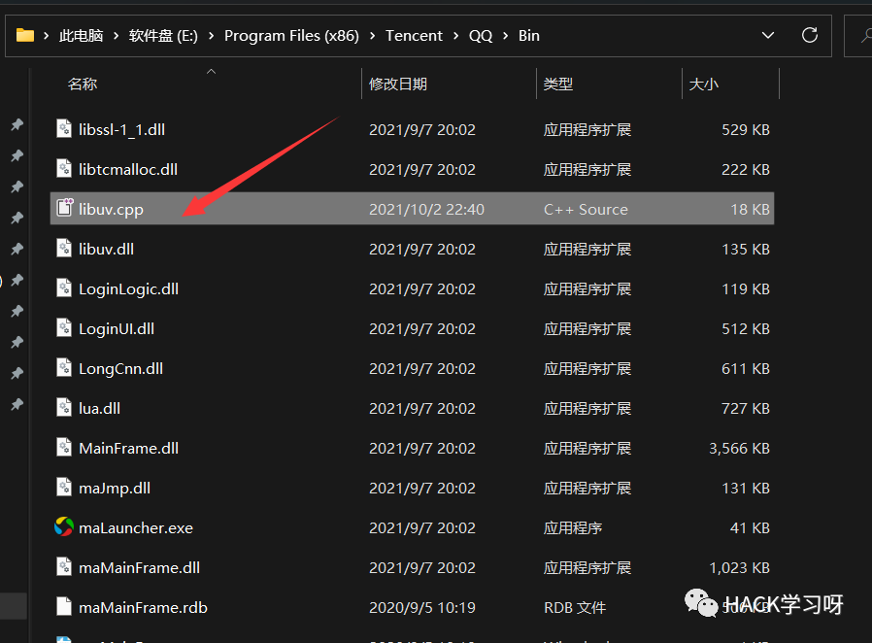
Task: Click the RDB 文件 type cell
Action: 575,607
